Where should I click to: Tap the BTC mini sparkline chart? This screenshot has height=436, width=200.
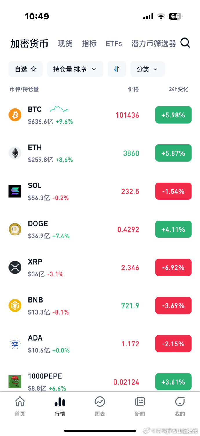(x=59, y=109)
